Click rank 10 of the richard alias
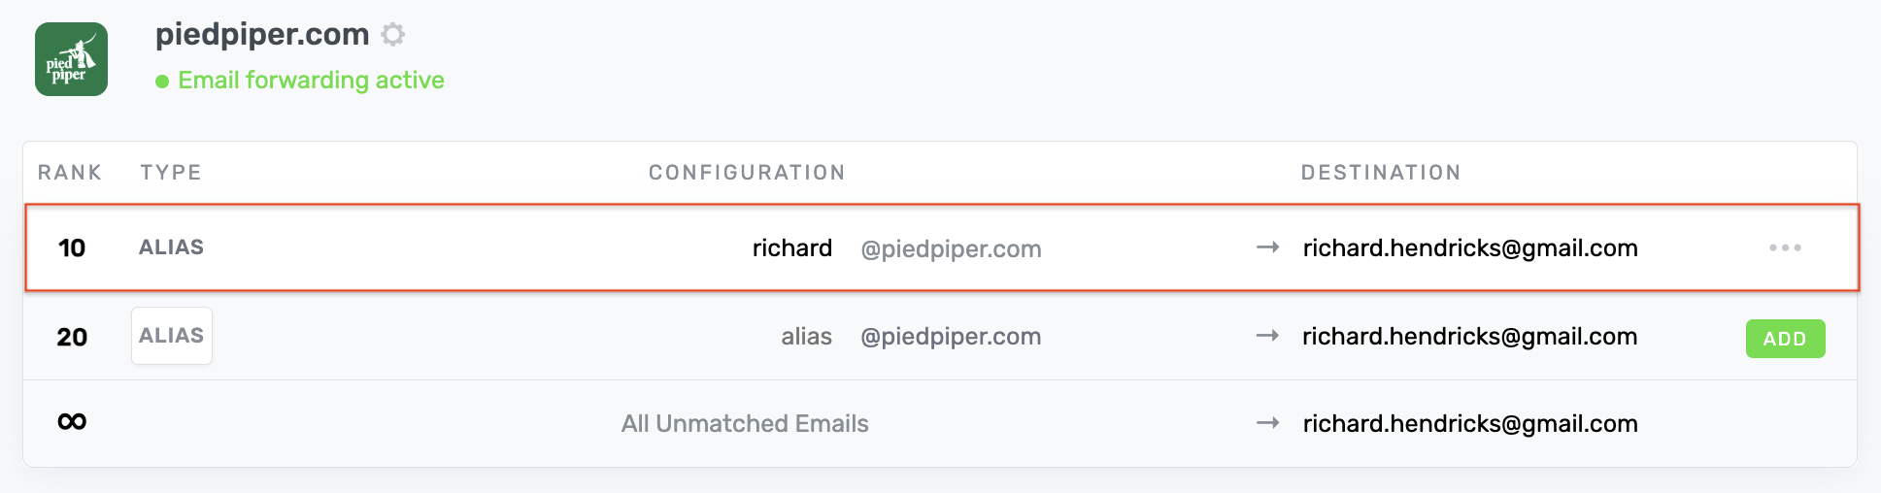 click(72, 248)
